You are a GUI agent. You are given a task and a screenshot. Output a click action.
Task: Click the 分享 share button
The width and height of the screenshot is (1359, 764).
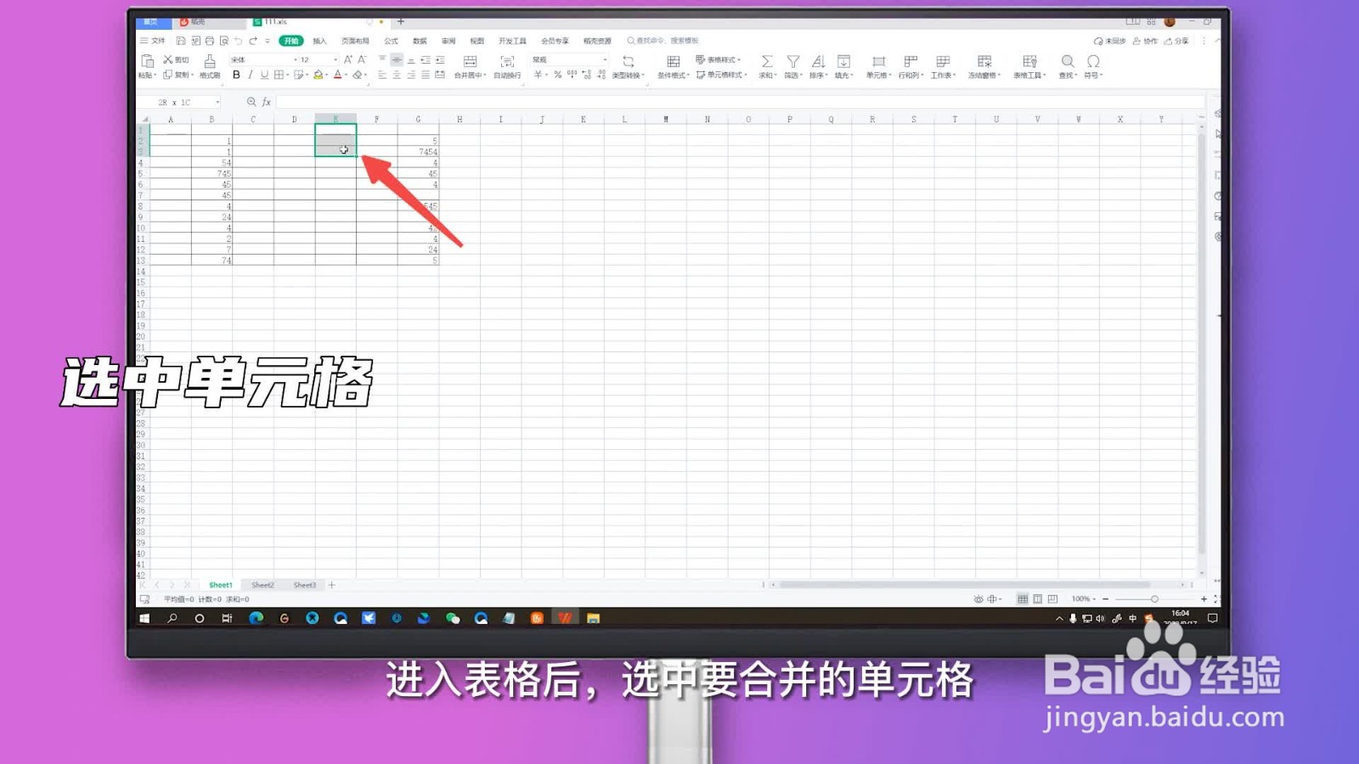click(1180, 40)
